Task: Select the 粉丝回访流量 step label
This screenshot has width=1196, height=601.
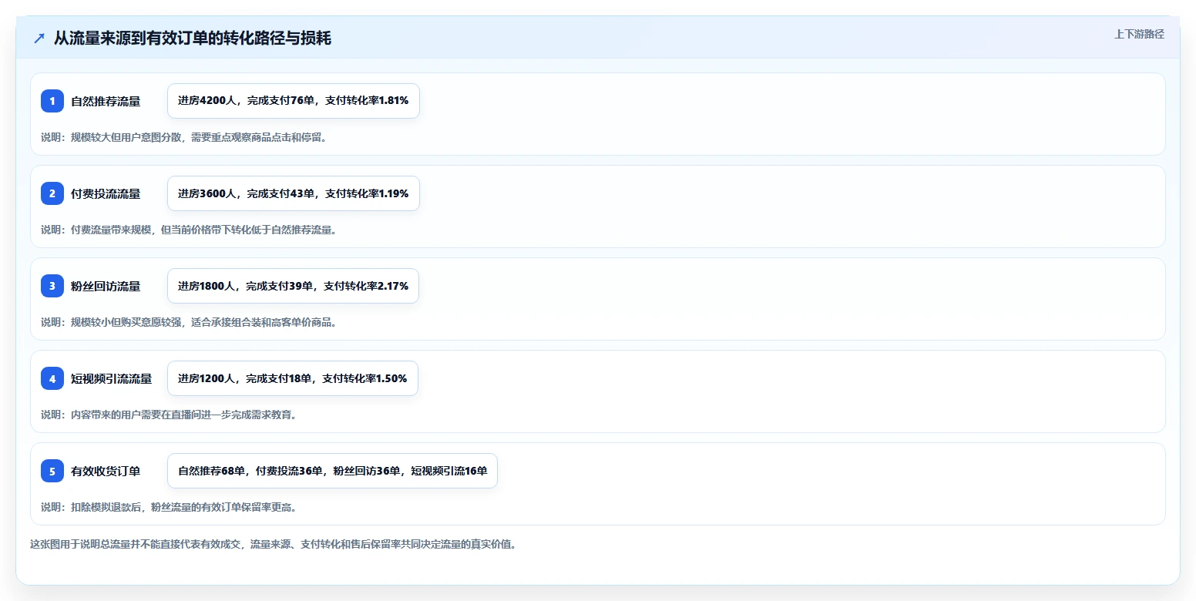Action: [106, 286]
